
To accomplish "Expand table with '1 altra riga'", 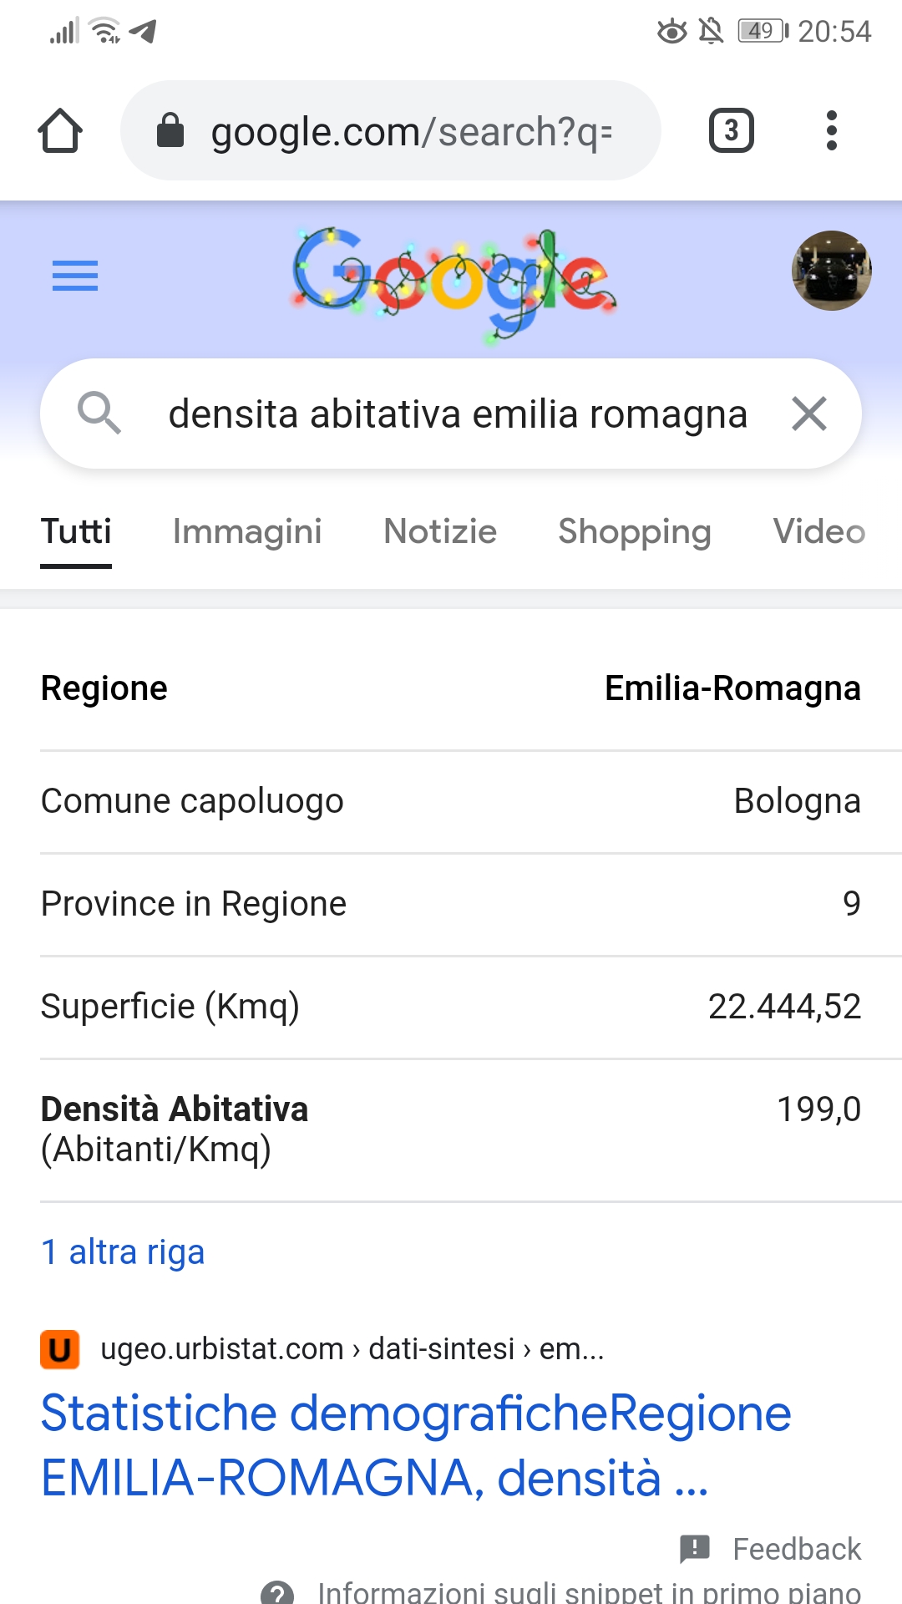I will (123, 1252).
